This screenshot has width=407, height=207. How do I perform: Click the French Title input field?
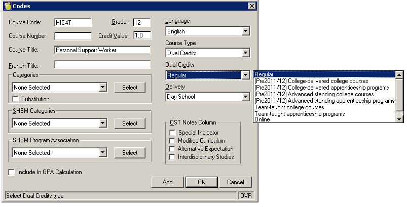(x=102, y=65)
